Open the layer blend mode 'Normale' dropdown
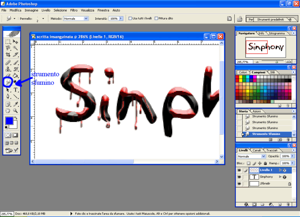Screen dimensions: 300x217 click(251, 156)
